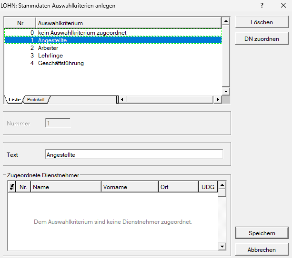The height and width of the screenshot is (258, 292).
Task: Click the DN zuordnen button
Action: point(262,39)
